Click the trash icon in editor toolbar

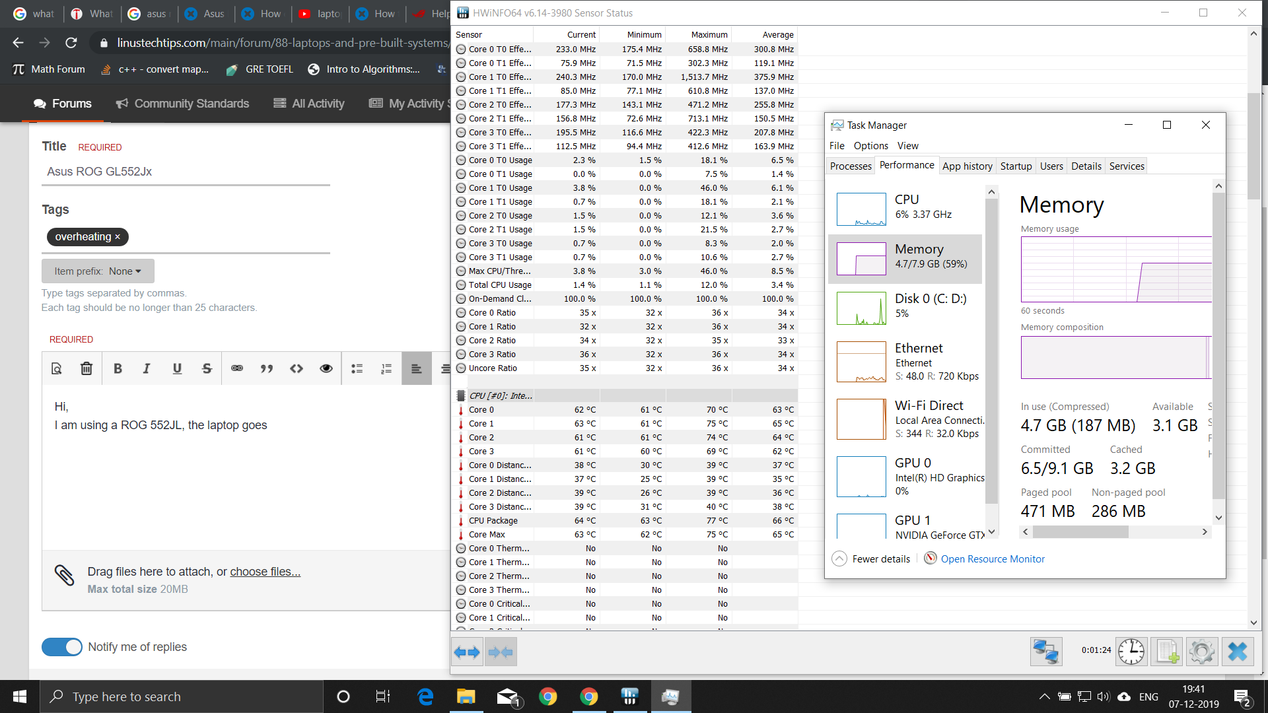pos(87,368)
